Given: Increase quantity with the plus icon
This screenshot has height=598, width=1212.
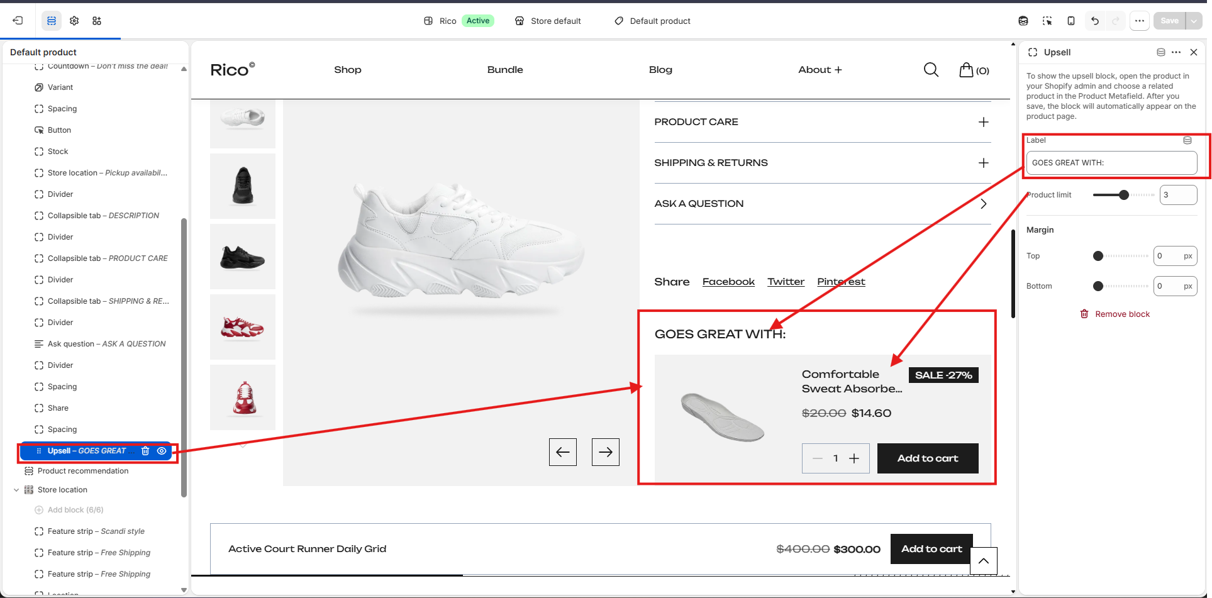Looking at the screenshot, I should click(854, 458).
